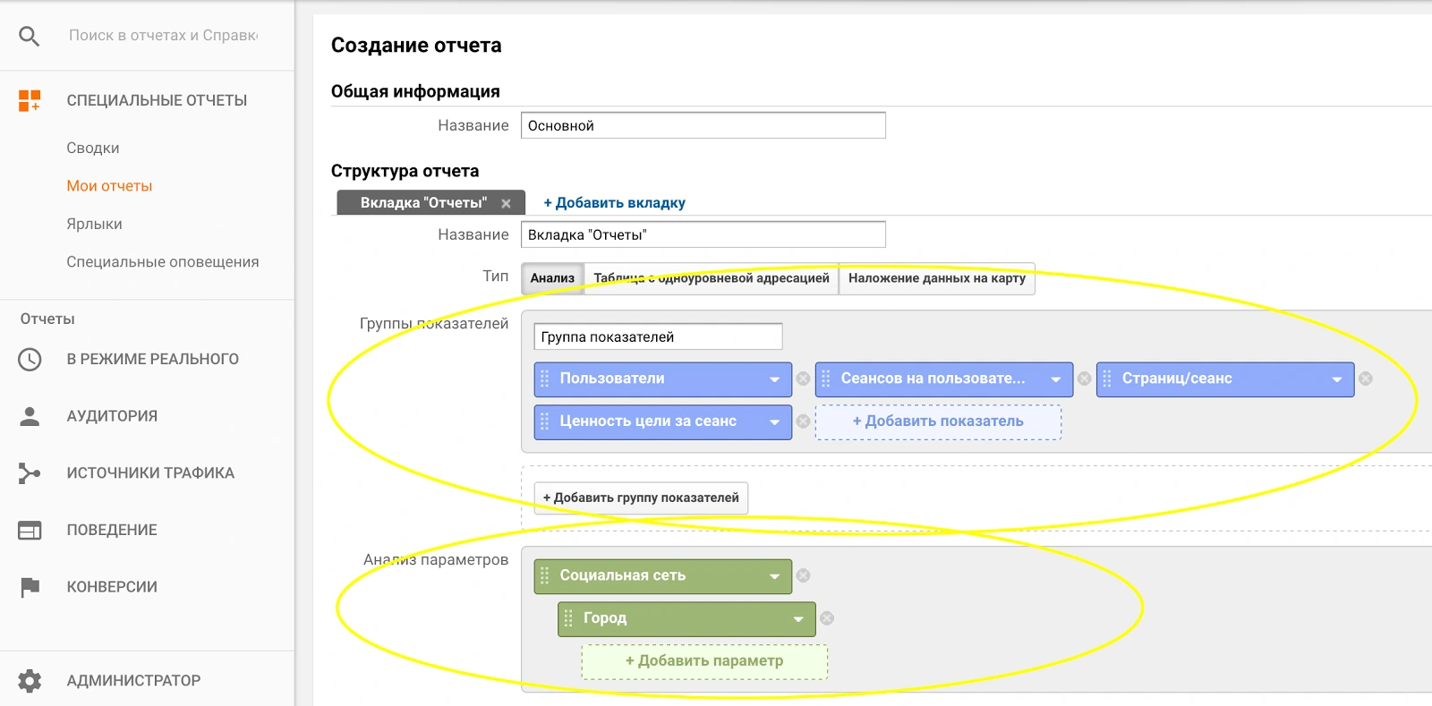This screenshot has width=1432, height=706.
Task: Click the search magnifier icon
Action: tap(30, 36)
